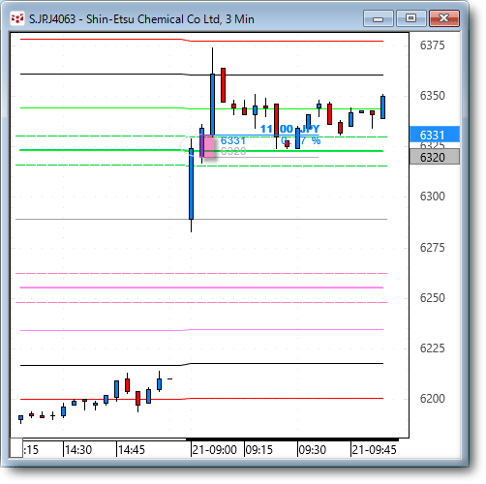
Task: Minimize the Shin-Etsu Chemical chart window
Action: [379, 18]
